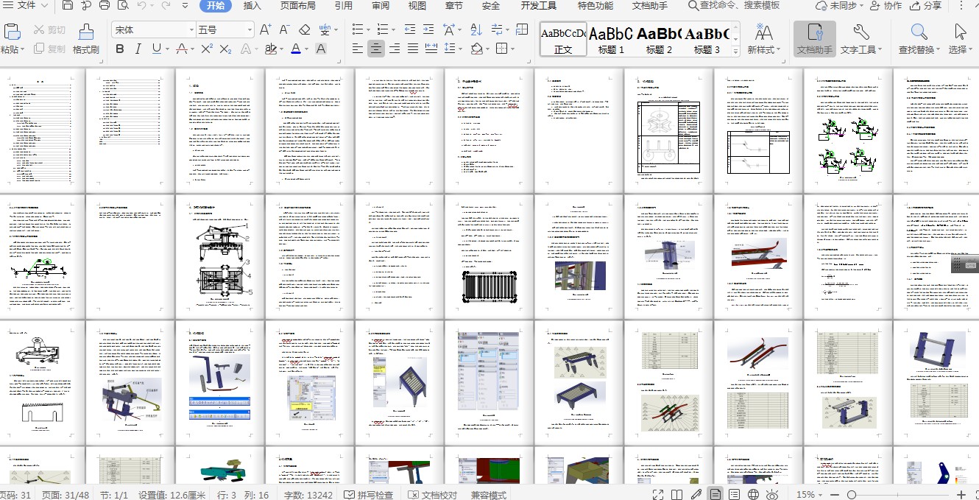
Task: Open the borders dropdown arrow
Action: pos(513,49)
